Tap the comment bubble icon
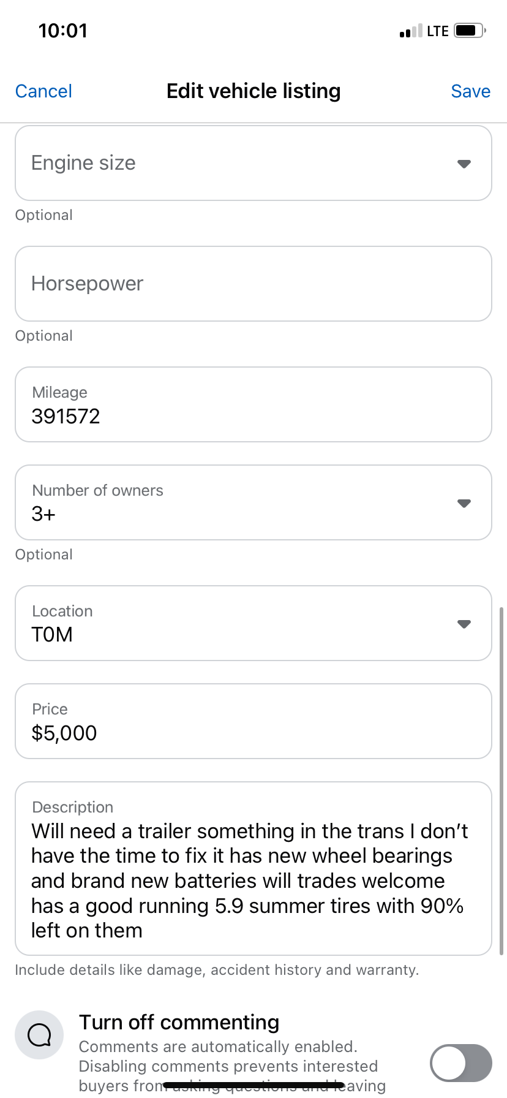This screenshot has height=1098, width=507. pyautogui.click(x=39, y=1035)
